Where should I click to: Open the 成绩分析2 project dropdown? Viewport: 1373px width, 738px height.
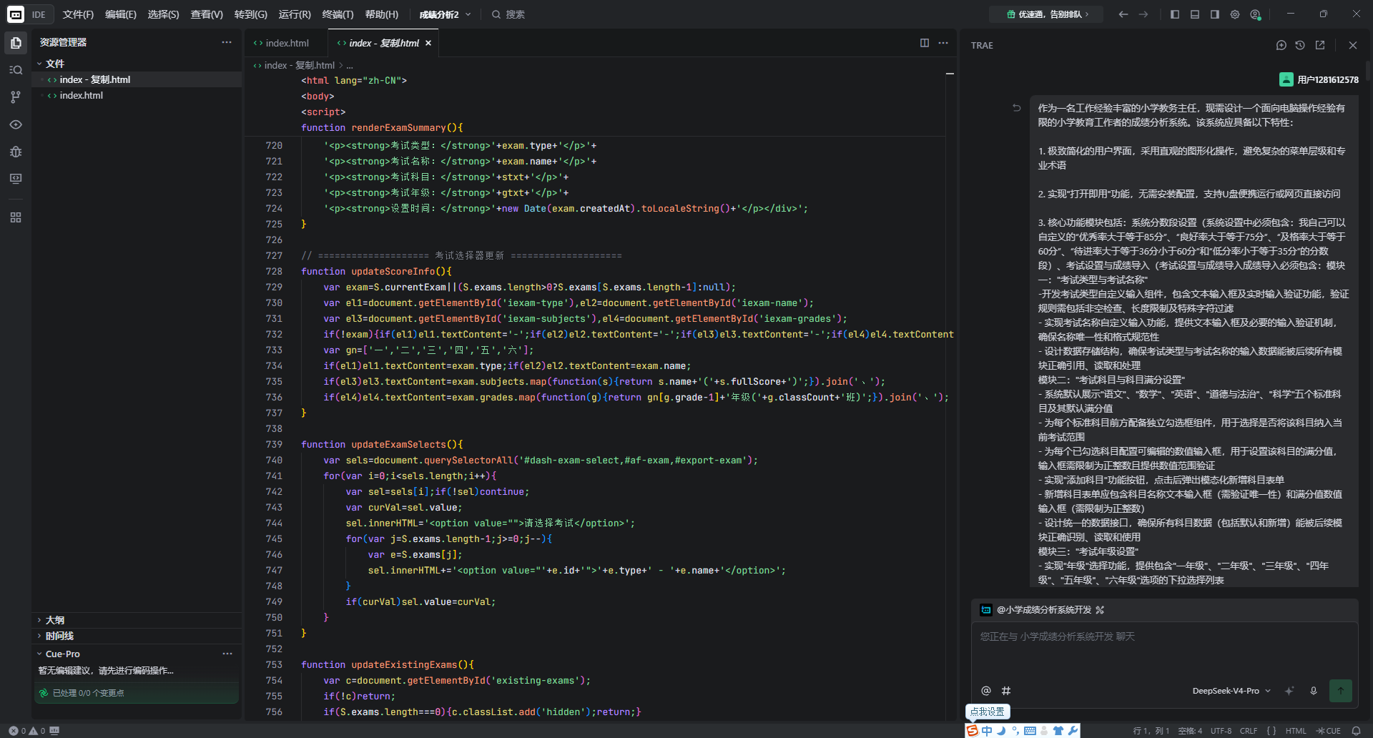pos(446,14)
